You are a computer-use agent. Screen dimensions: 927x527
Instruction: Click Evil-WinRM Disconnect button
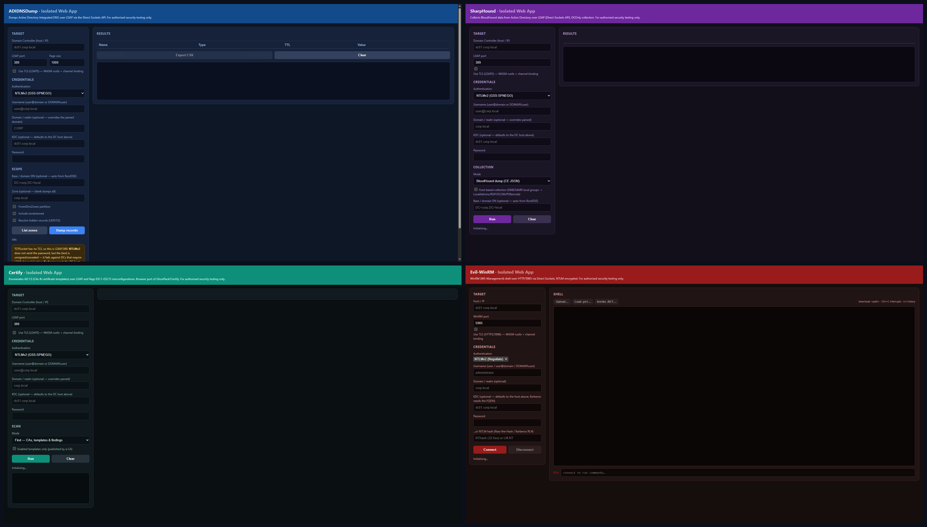(x=525, y=449)
